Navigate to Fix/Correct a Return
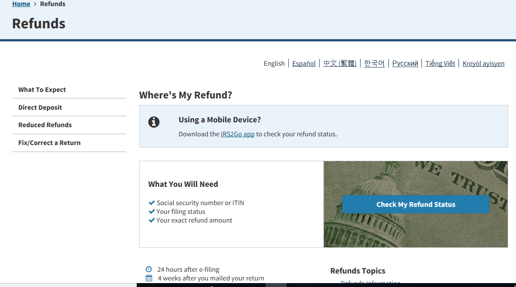 tap(49, 143)
